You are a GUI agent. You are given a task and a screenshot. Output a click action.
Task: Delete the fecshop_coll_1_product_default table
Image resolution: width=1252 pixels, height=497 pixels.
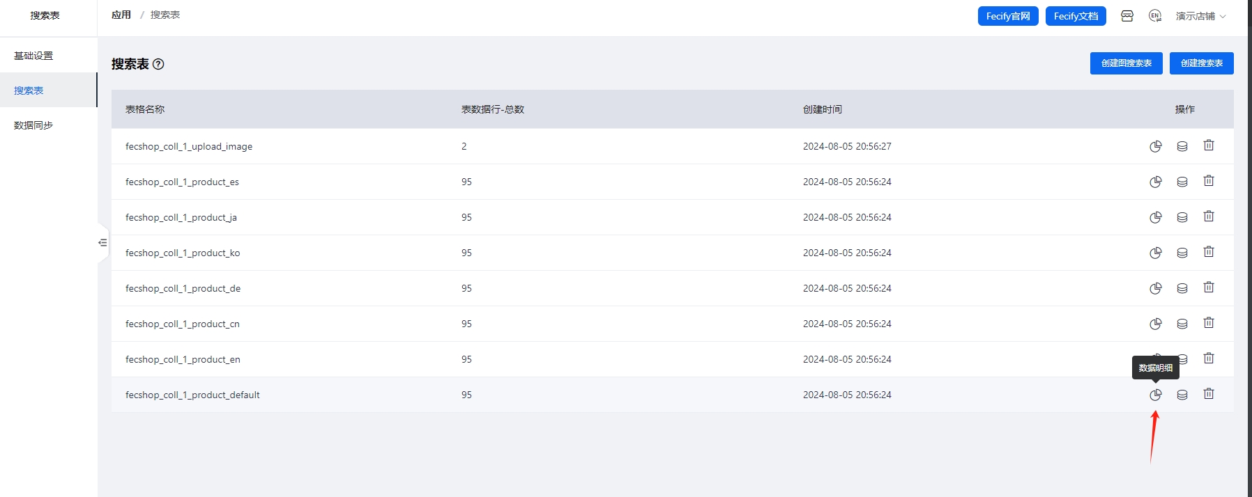click(1209, 394)
